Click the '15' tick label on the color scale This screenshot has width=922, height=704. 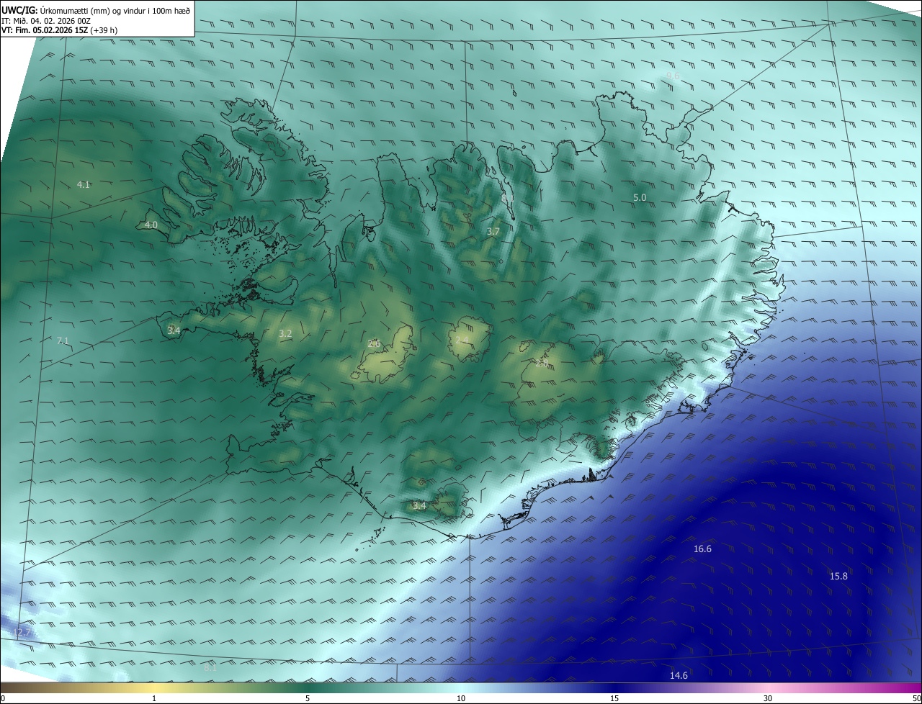(x=614, y=698)
